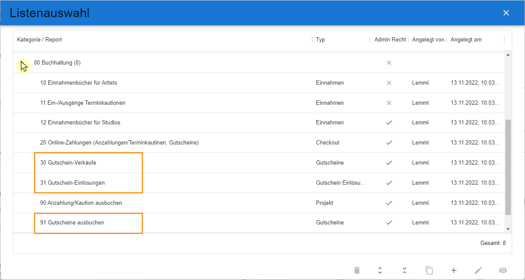The width and height of the screenshot is (525, 280).
Task: Sort by Kategorie / Report column header
Action: click(39, 39)
